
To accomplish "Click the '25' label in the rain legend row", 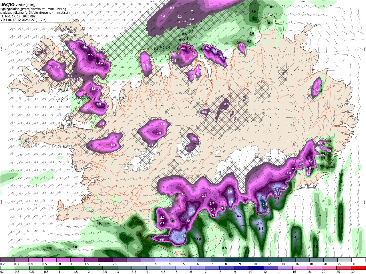I will point(338,272).
